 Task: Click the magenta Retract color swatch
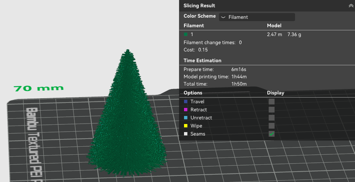click(186, 109)
